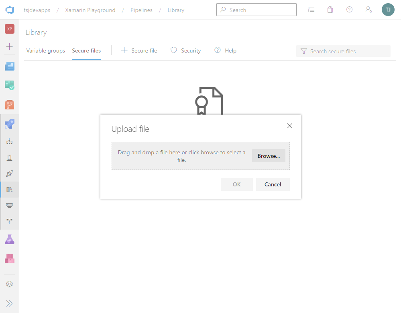Screen dimensions: 401x313
Task: Open the TJ account avatar menu
Action: tap(388, 10)
